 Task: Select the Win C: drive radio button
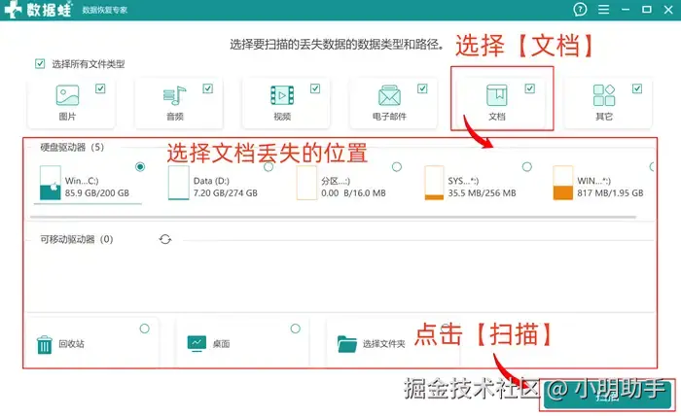click(140, 166)
